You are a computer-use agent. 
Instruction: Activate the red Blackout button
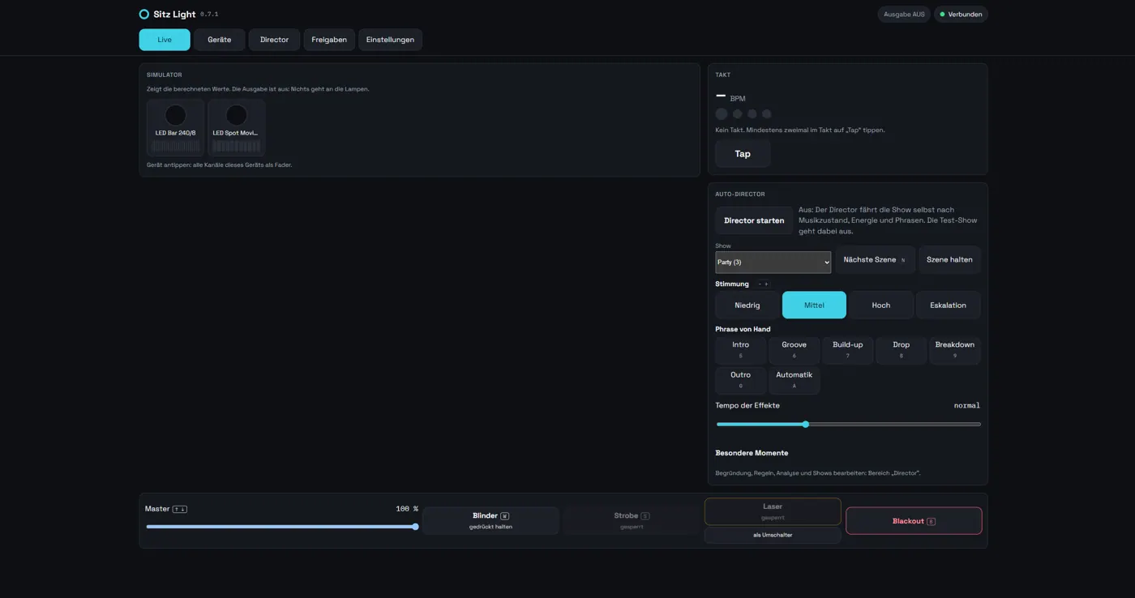[x=914, y=521]
